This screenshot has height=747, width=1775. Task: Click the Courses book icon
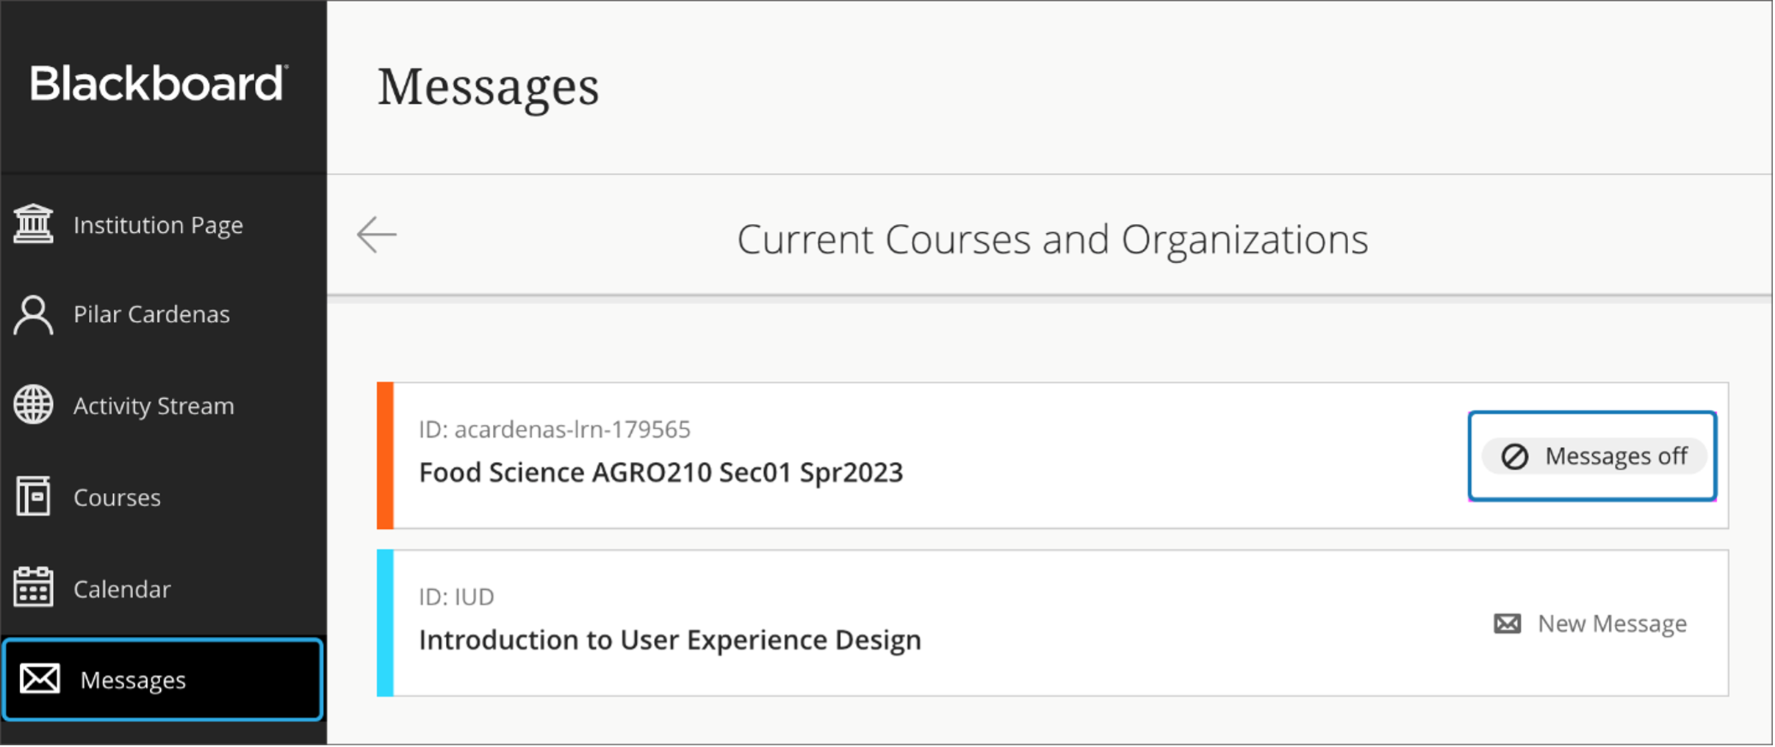point(33,497)
